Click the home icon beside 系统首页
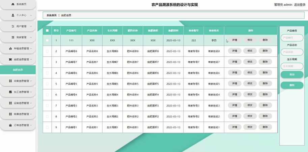The height and width of the screenshot is (152, 308). point(13,4)
